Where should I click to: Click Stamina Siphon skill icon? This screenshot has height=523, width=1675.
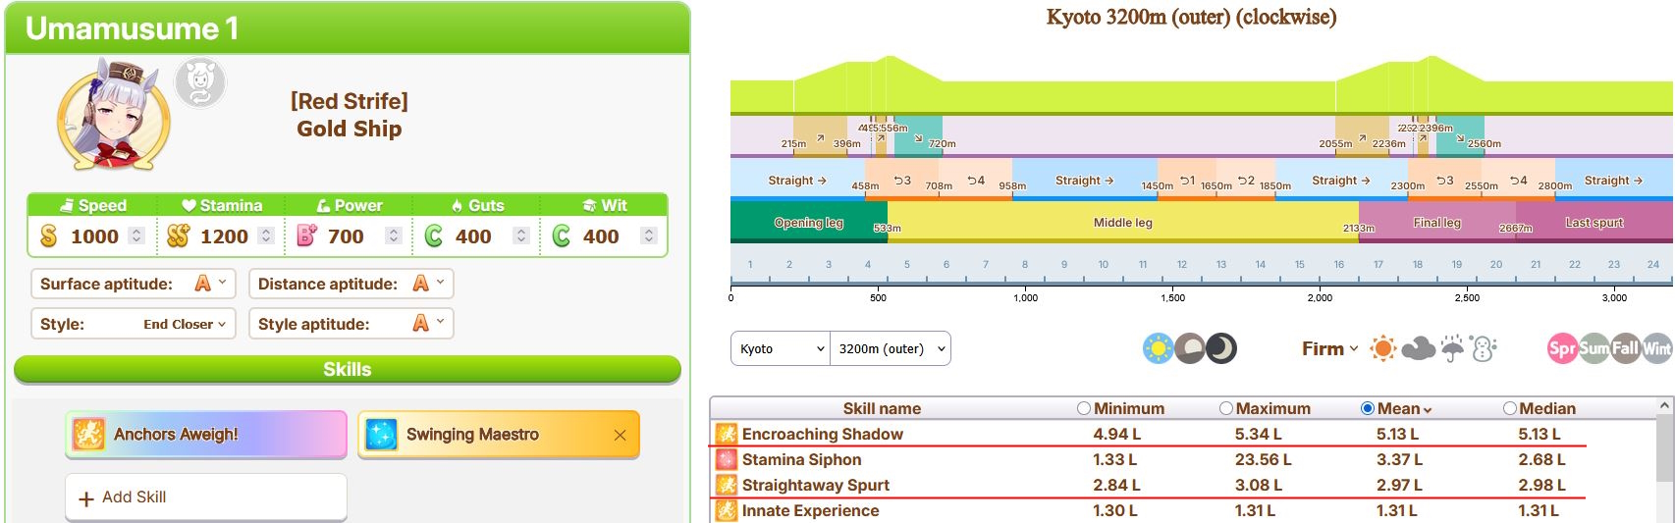[x=726, y=459]
